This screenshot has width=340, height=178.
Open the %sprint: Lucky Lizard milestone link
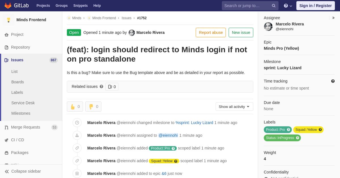tap(194, 123)
